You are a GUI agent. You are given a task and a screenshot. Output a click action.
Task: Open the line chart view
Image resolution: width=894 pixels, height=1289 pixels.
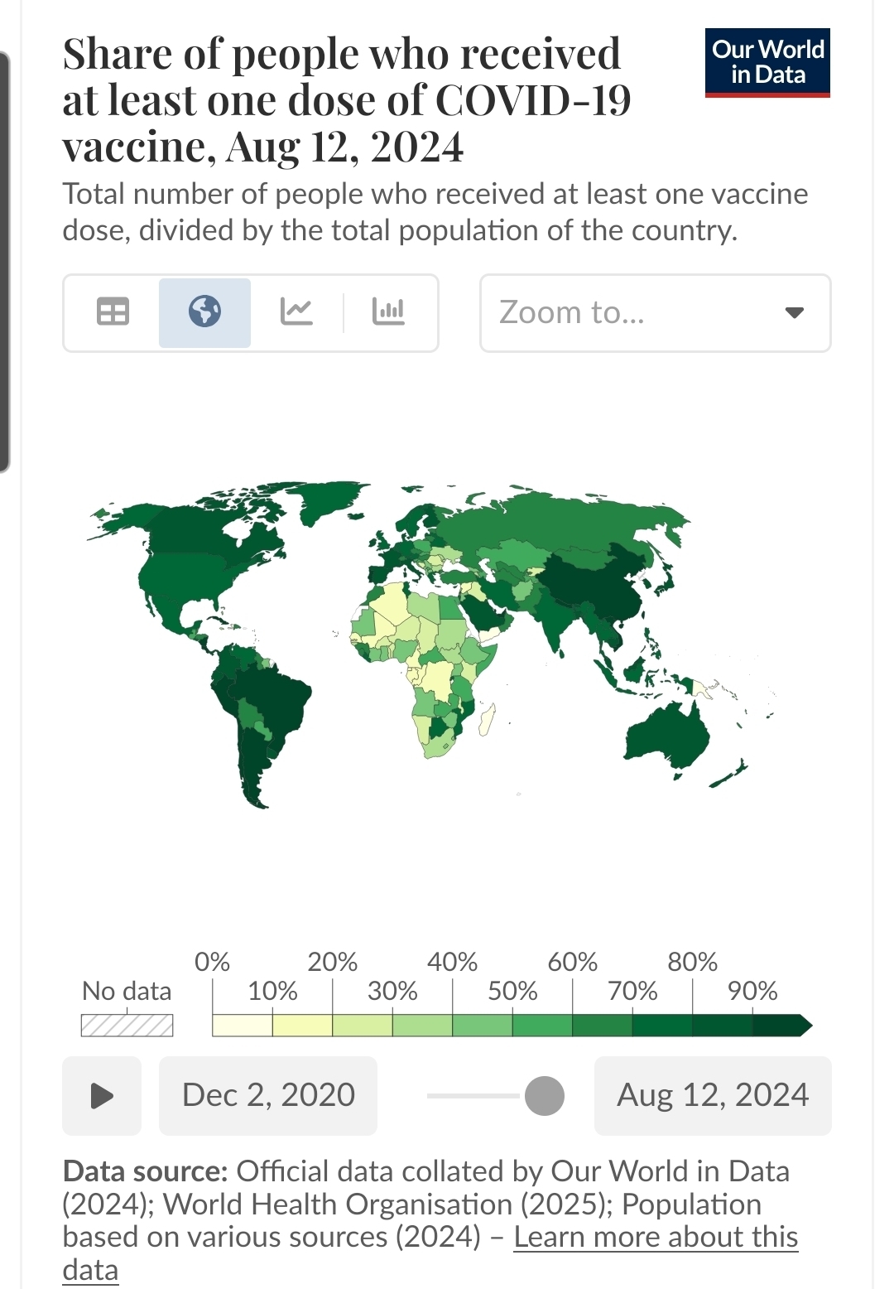(296, 312)
